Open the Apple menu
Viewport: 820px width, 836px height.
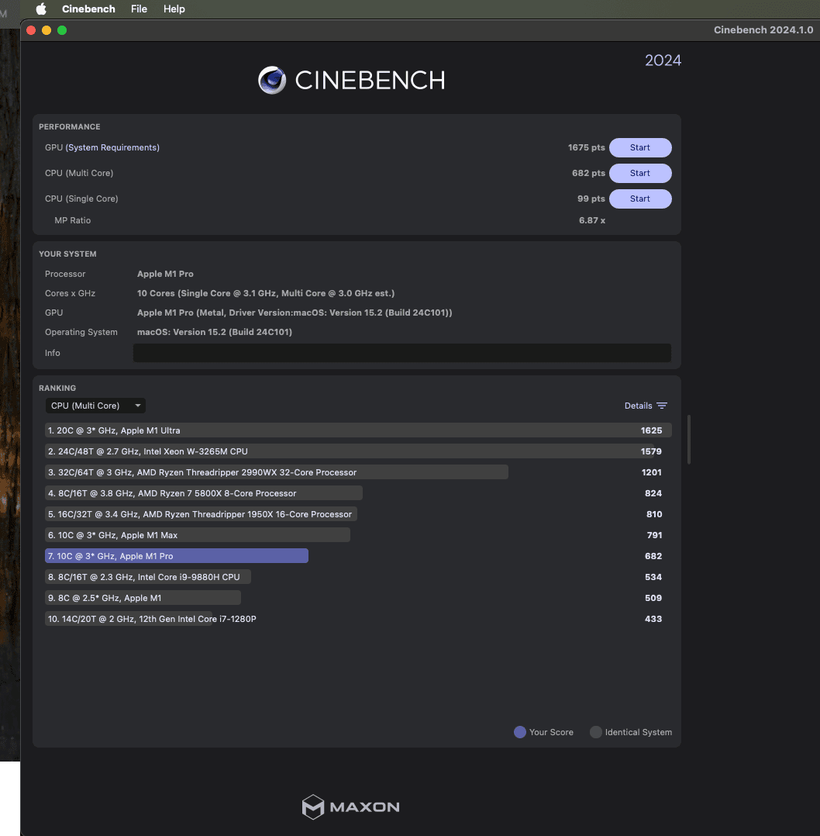click(41, 9)
